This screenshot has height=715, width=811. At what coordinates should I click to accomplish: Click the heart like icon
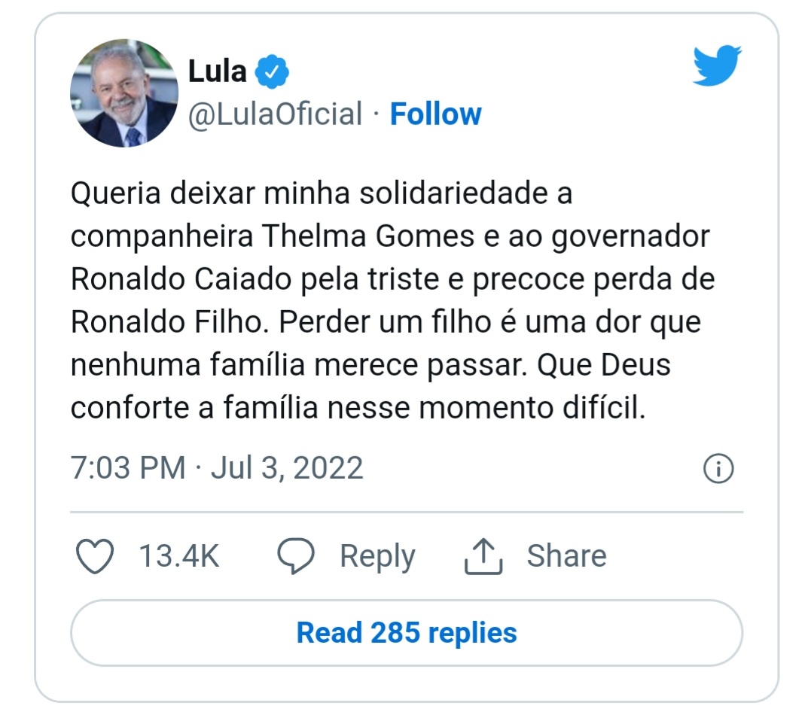95,556
